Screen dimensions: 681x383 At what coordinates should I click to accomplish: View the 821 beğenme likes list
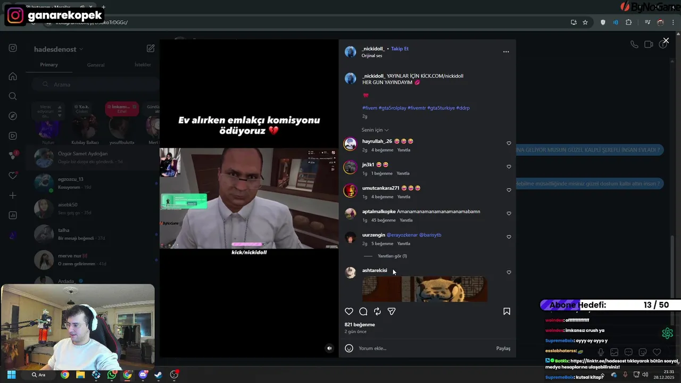(360, 324)
